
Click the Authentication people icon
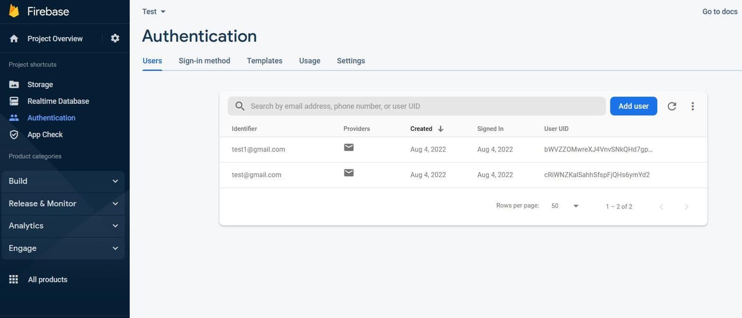click(x=14, y=118)
